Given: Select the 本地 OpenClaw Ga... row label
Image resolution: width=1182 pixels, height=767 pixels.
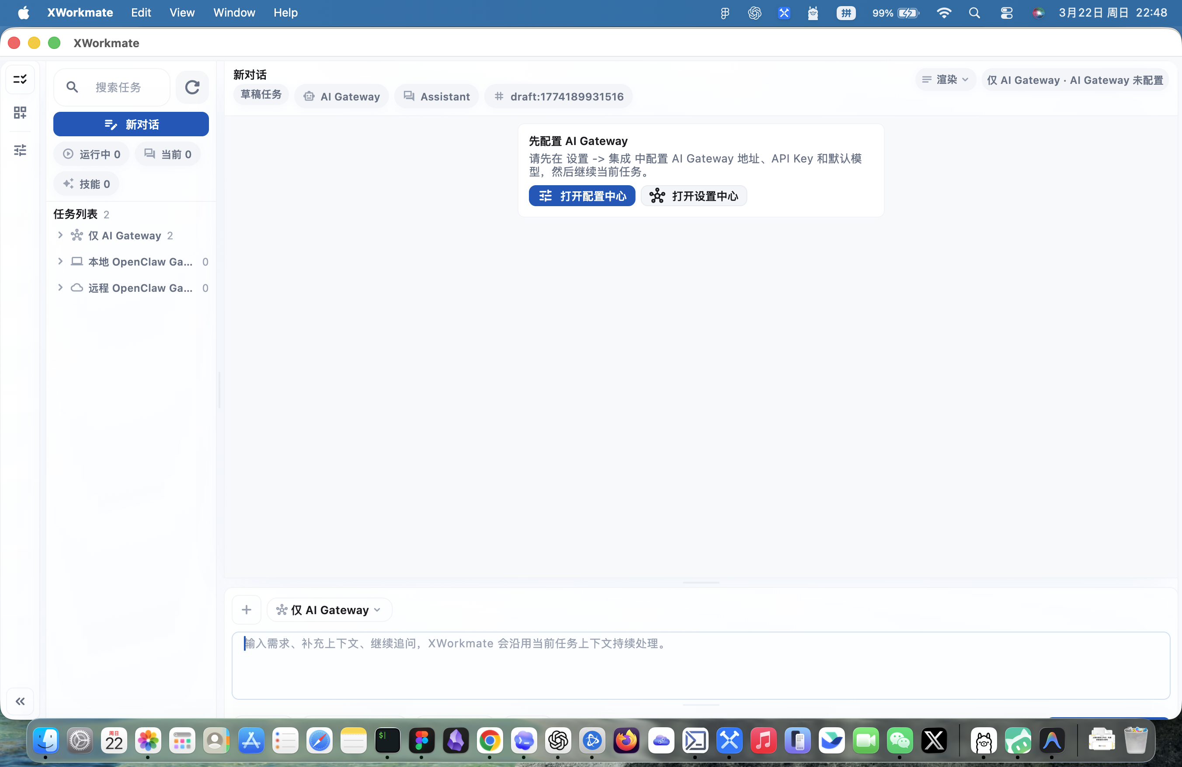Looking at the screenshot, I should click(x=141, y=262).
